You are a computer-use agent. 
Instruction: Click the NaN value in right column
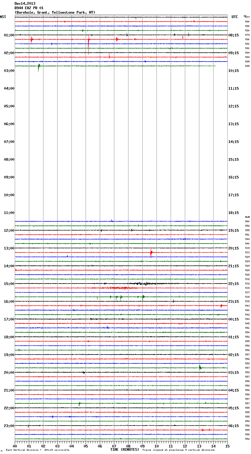click(247, 217)
